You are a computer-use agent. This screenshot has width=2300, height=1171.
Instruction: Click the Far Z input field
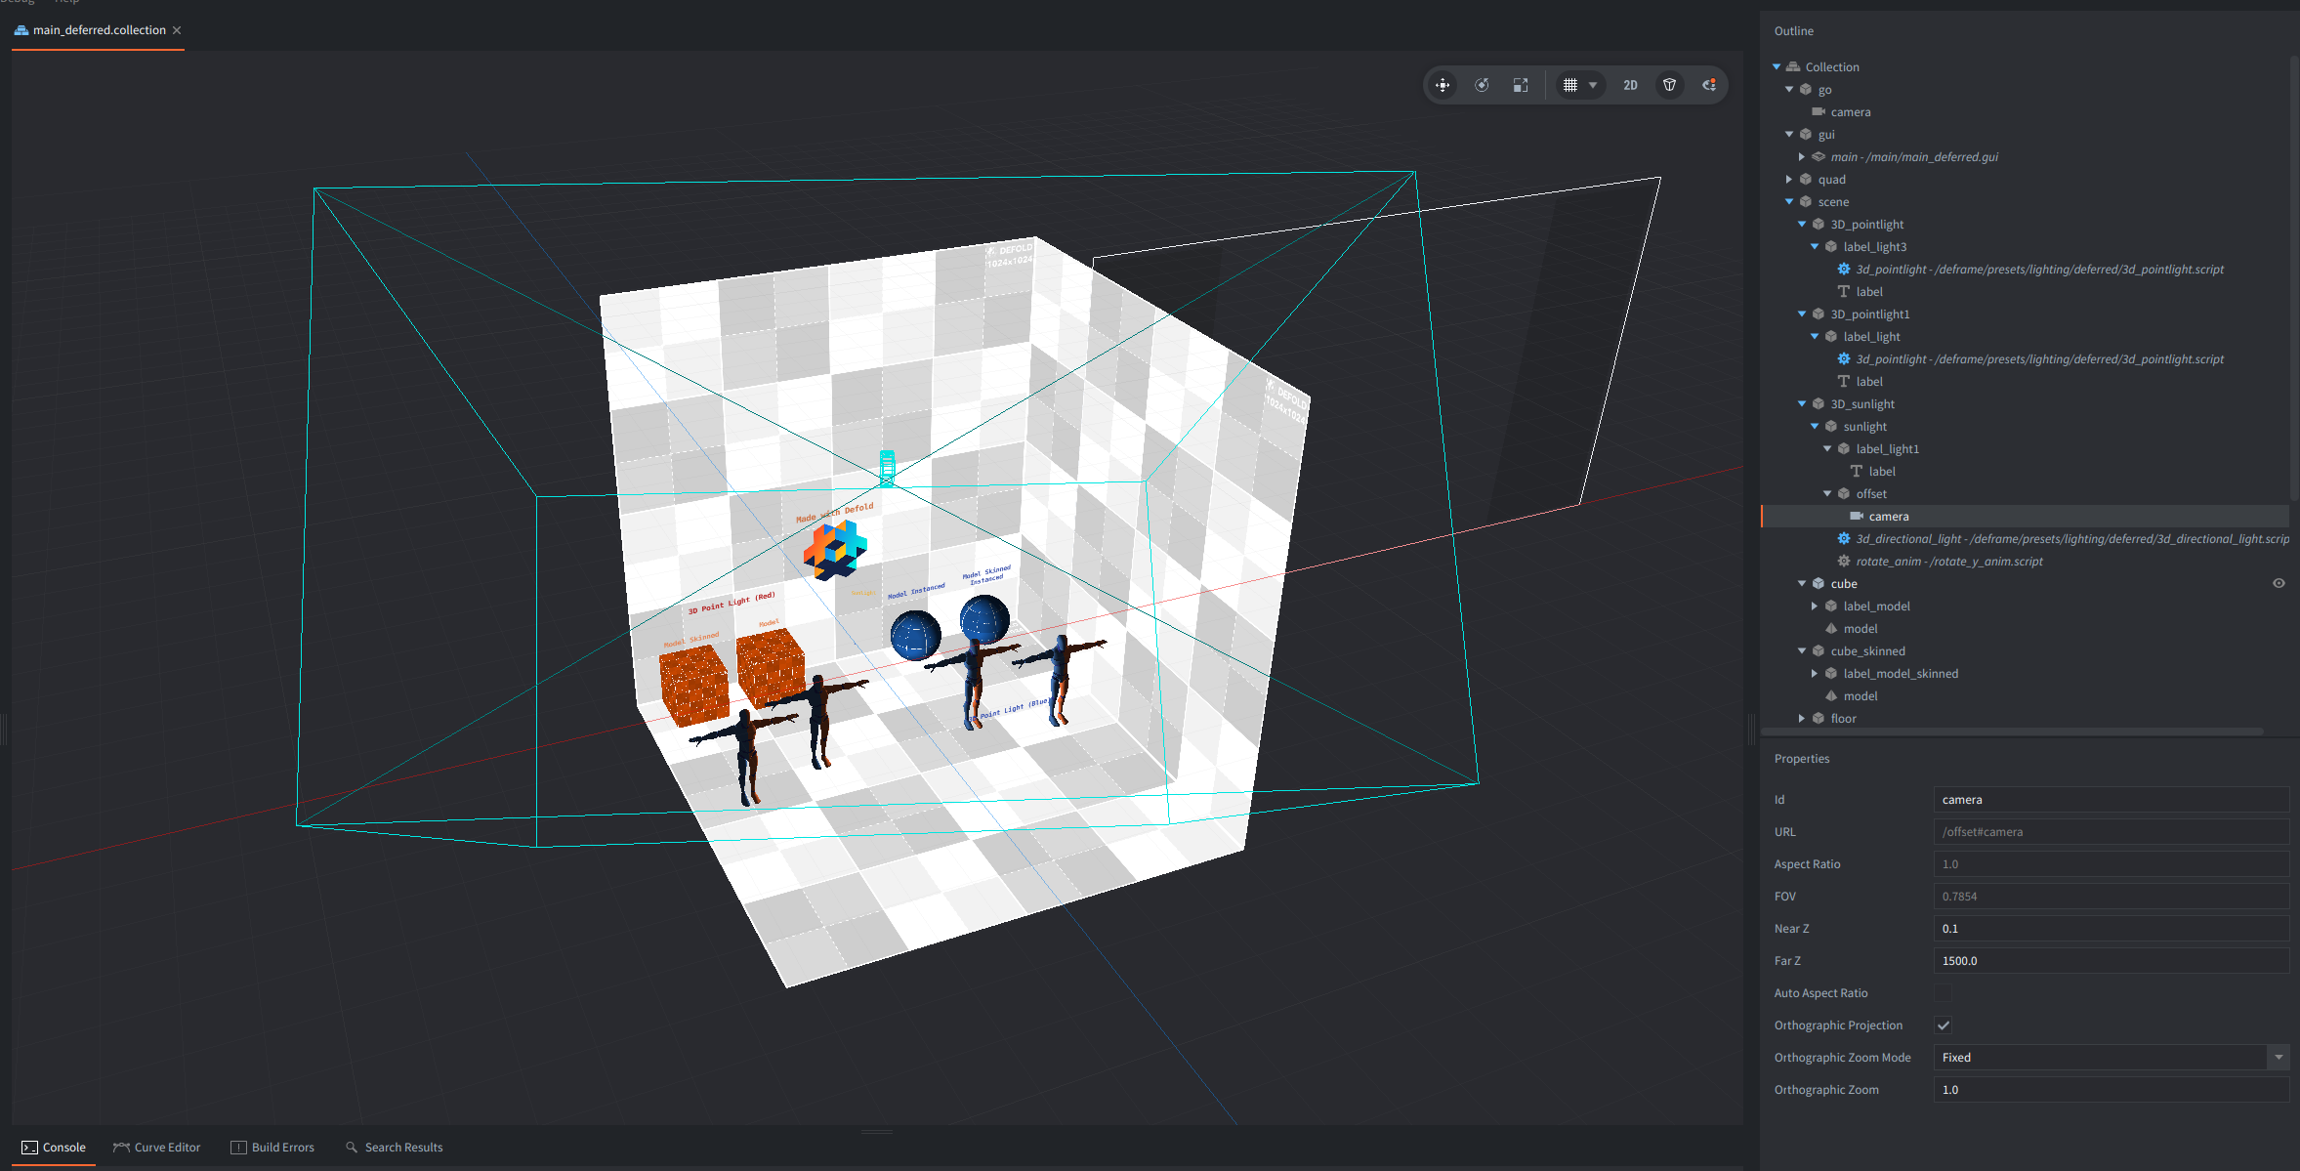tap(2111, 961)
